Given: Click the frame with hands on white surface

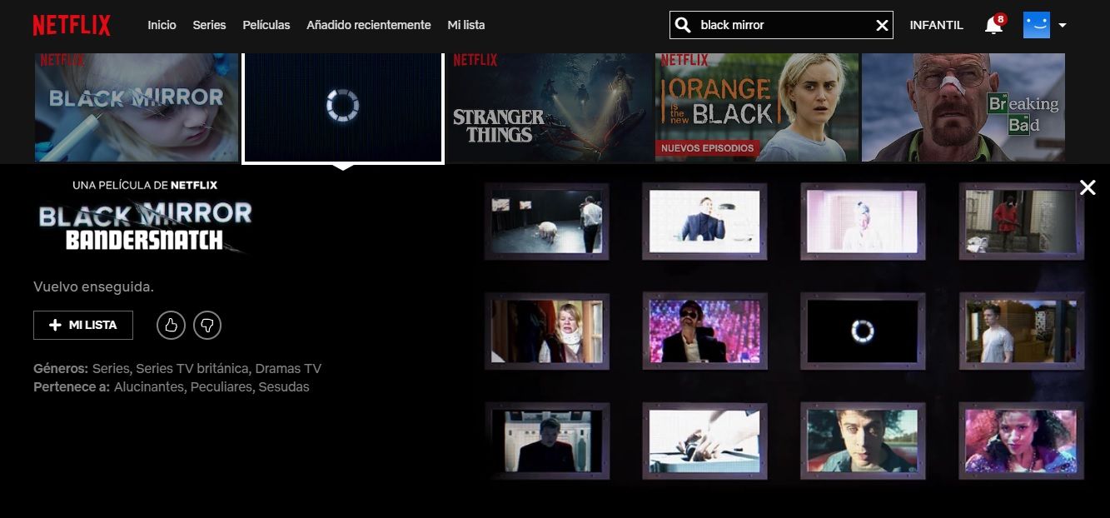Looking at the screenshot, I should tap(704, 441).
